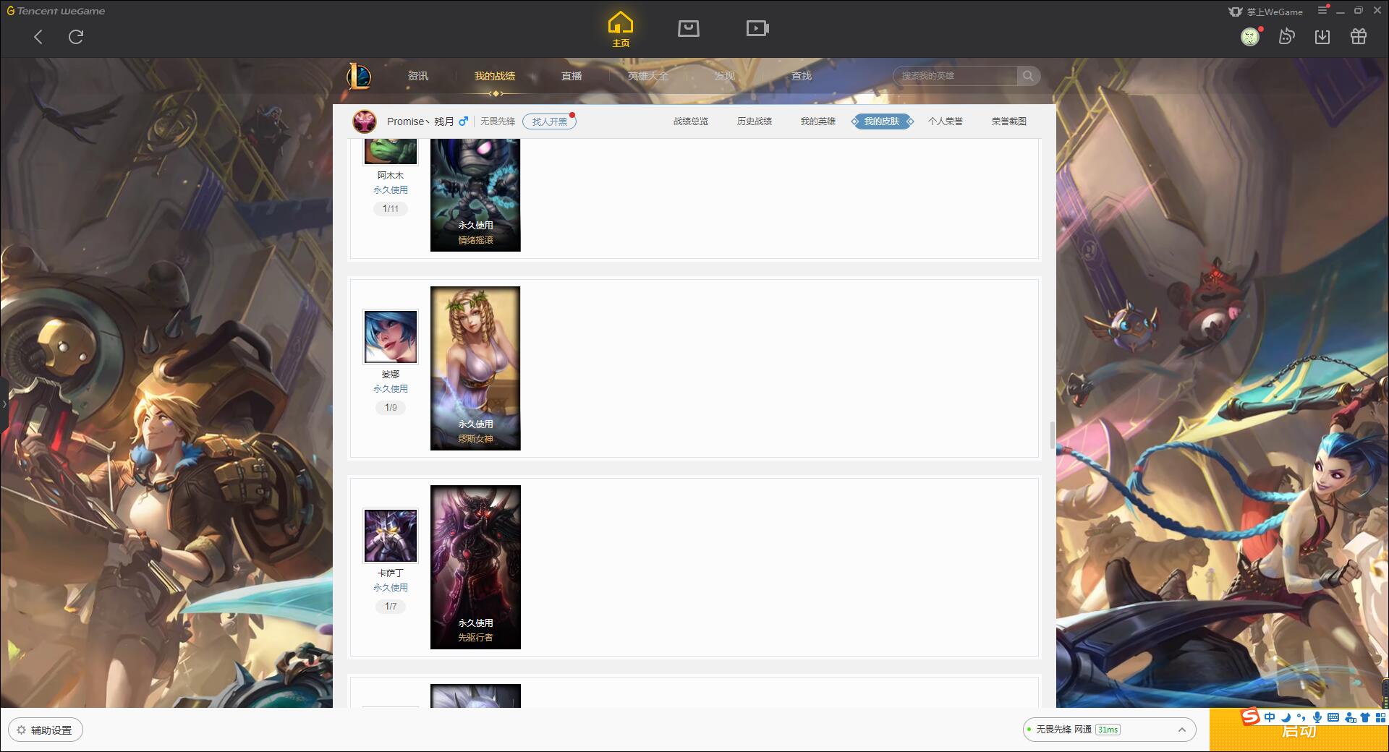Click the 卡萨丁 name label
The height and width of the screenshot is (752, 1389).
tap(391, 573)
